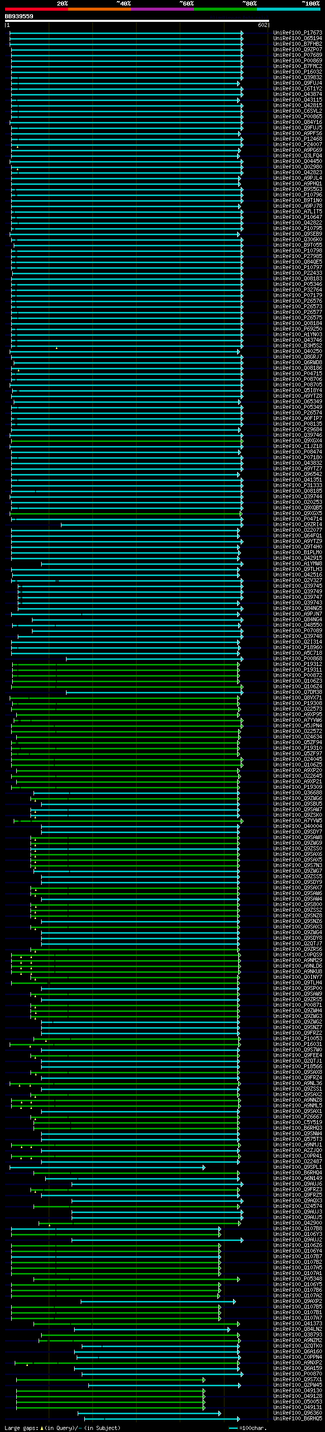Click the purple ~60% identity color bar

[163, 9]
